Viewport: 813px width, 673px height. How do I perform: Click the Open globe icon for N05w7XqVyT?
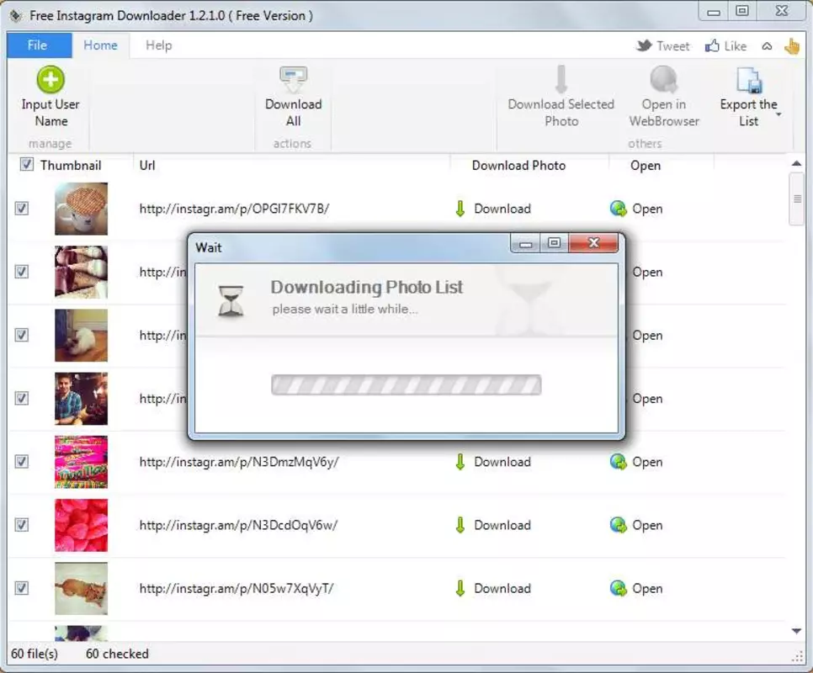(618, 588)
